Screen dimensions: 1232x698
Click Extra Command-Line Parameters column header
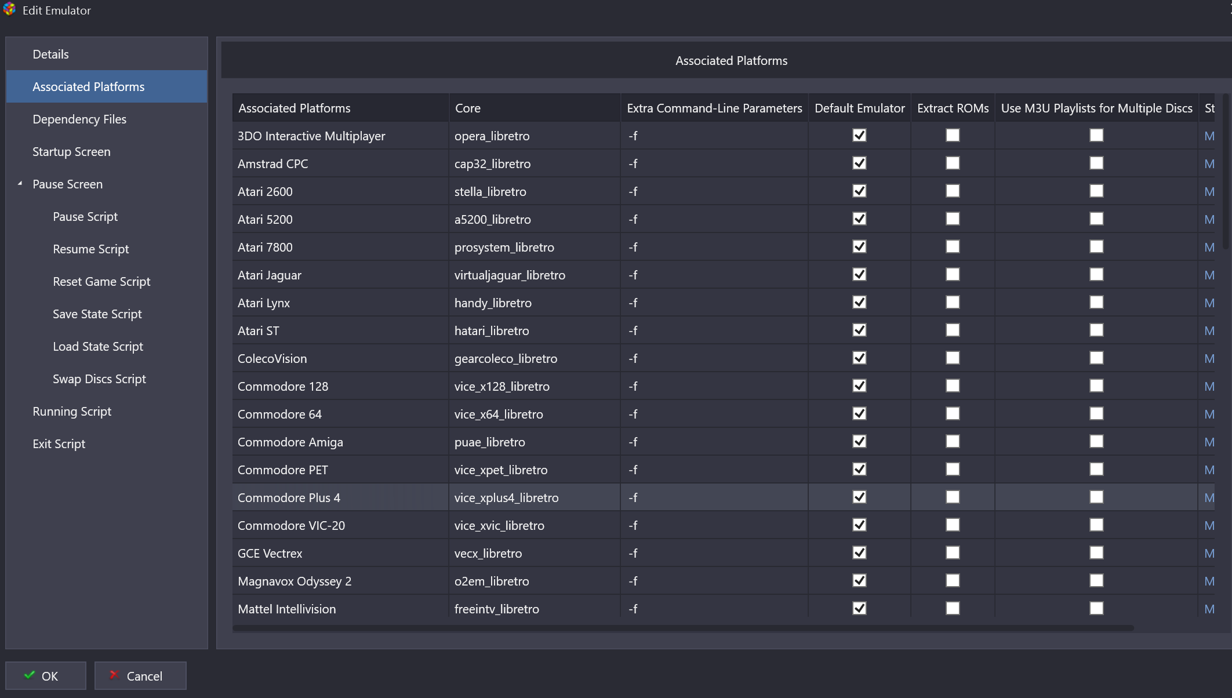[714, 108]
